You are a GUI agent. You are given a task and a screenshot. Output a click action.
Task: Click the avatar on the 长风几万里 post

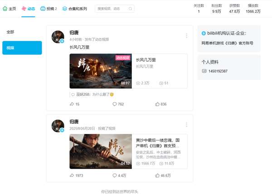click(x=58, y=37)
